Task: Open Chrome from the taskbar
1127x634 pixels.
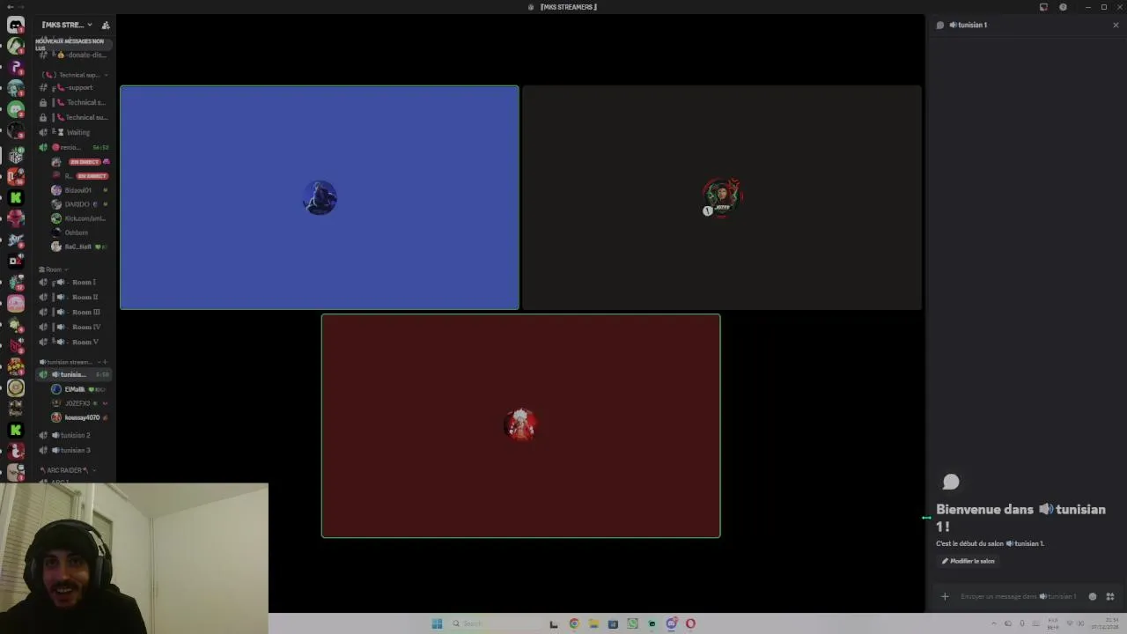Action: click(574, 623)
